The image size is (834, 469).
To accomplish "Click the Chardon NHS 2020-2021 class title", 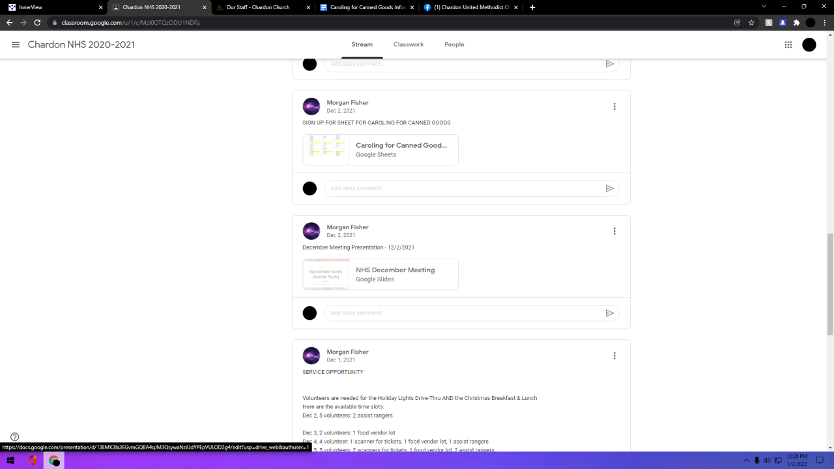I will point(81,45).
